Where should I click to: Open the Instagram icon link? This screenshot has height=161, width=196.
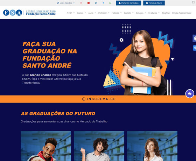tap(81, 3)
